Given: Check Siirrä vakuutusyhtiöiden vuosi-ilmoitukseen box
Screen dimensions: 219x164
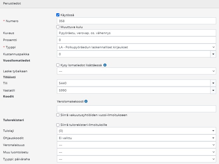Looking at the screenshot, I should pyautogui.click(x=58, y=115).
